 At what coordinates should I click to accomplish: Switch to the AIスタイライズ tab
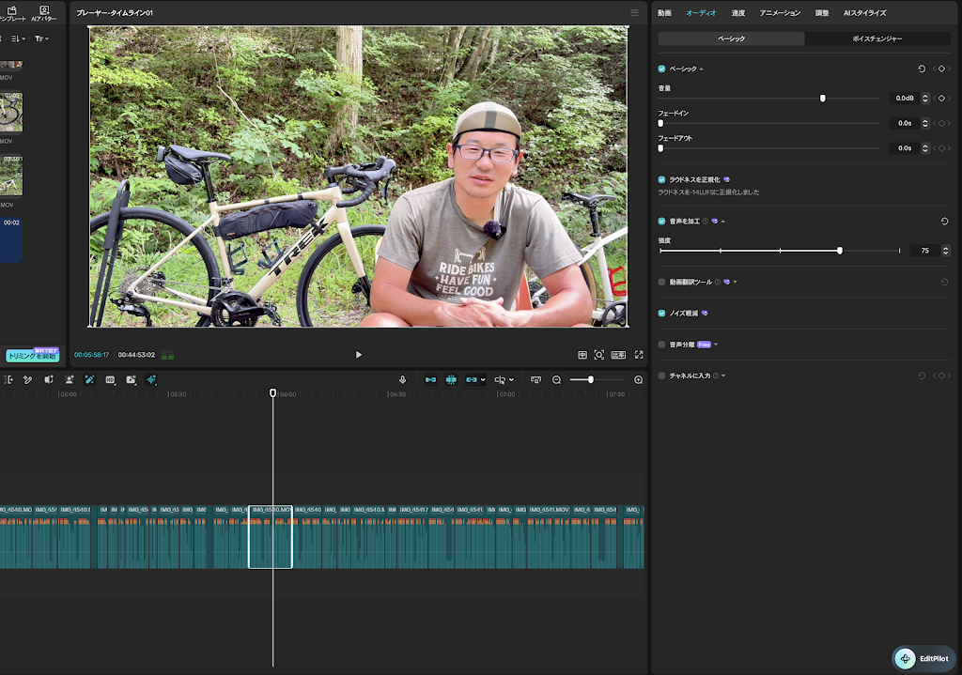(x=864, y=13)
